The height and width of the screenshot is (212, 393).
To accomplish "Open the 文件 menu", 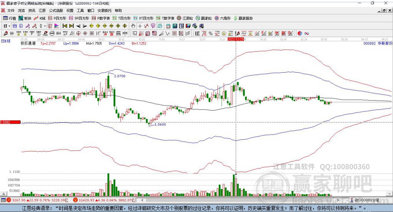I will click(11, 10).
